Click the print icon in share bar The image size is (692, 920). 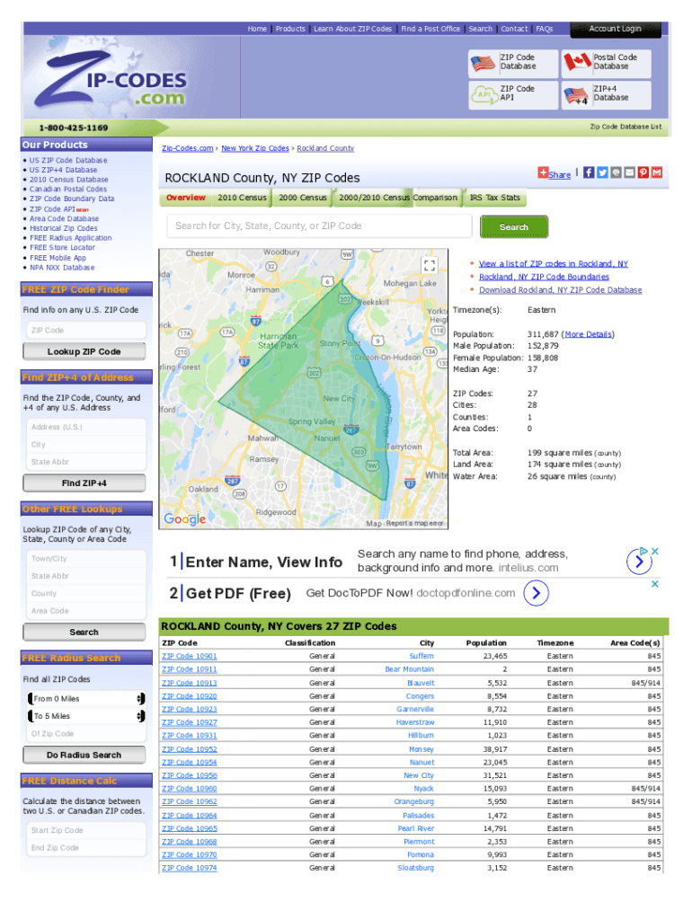pyautogui.click(x=616, y=172)
